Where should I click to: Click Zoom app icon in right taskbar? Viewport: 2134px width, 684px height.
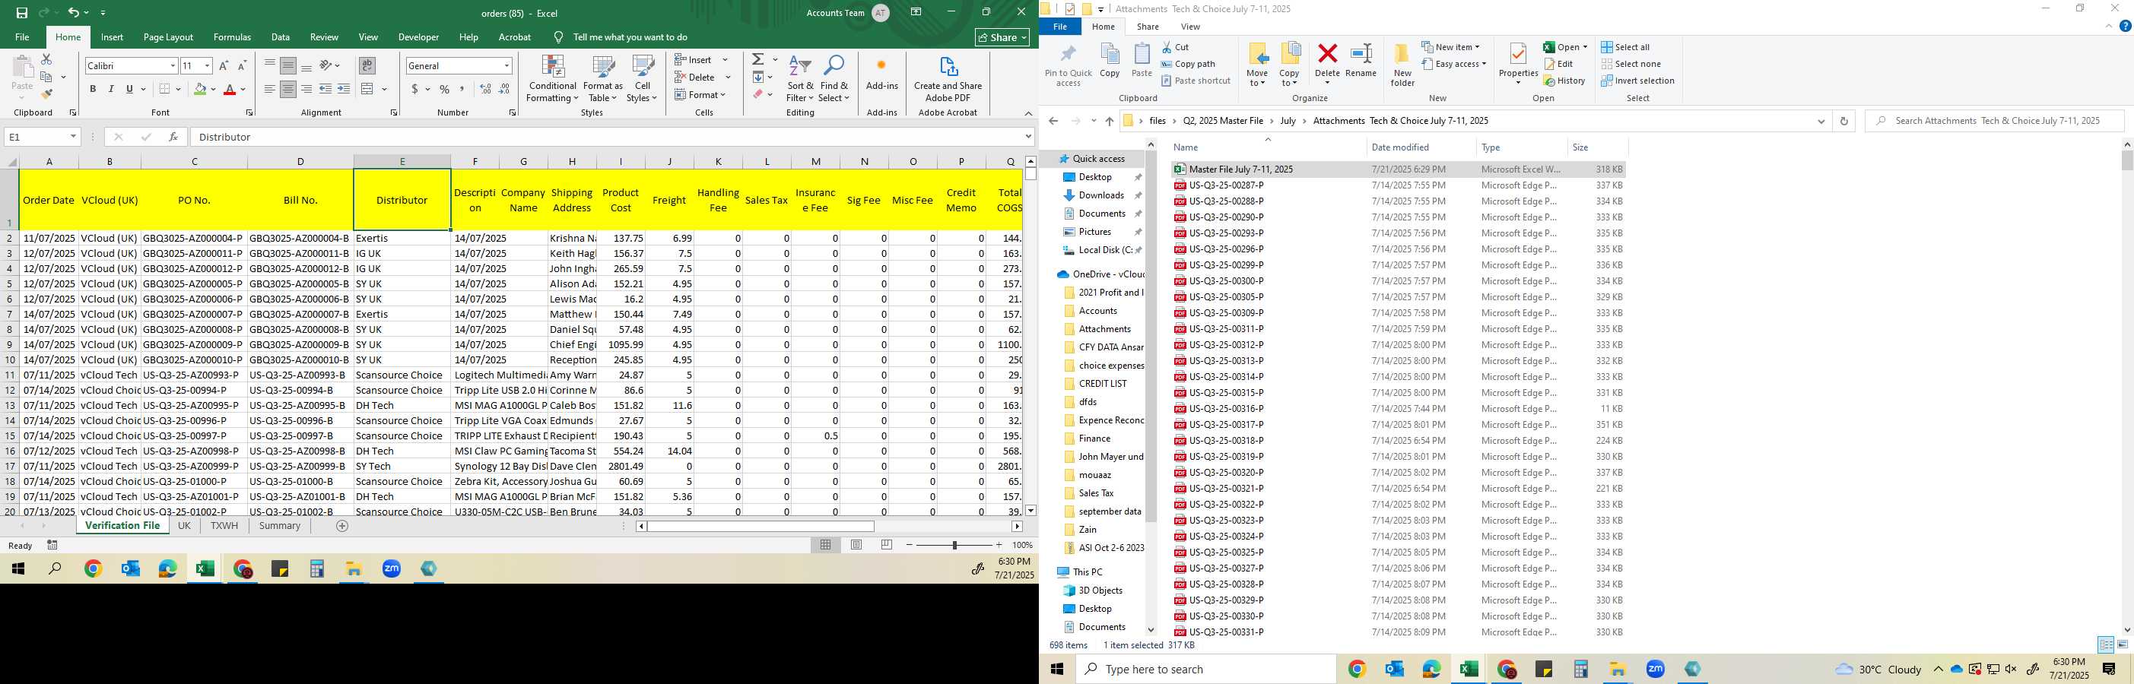tap(1655, 669)
